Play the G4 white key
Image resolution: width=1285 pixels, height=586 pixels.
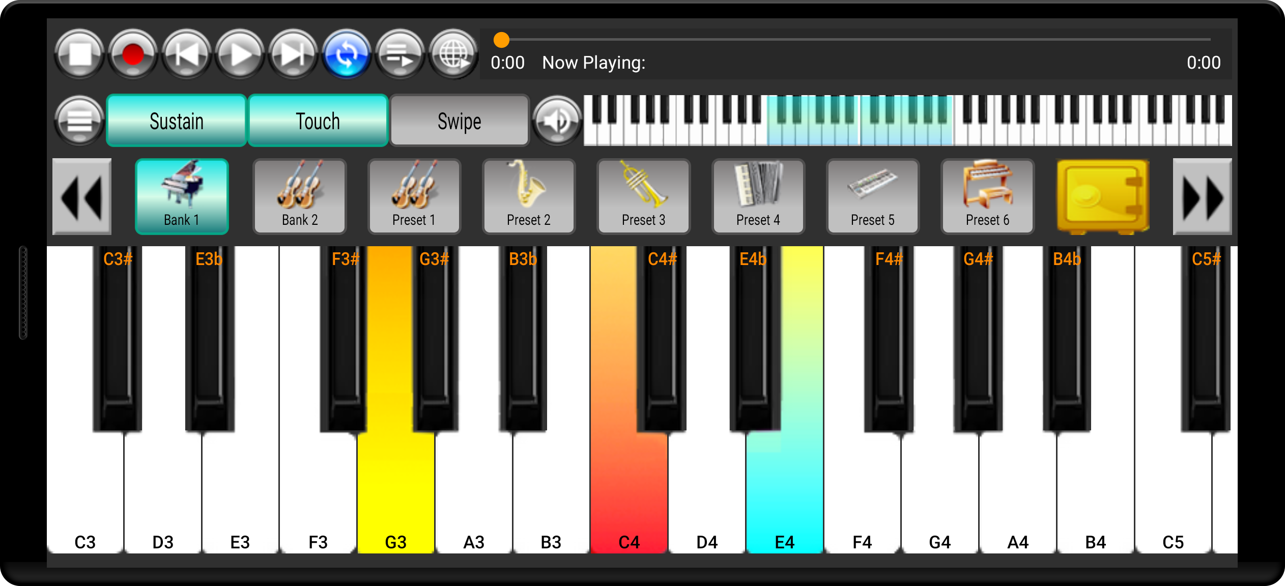940,493
